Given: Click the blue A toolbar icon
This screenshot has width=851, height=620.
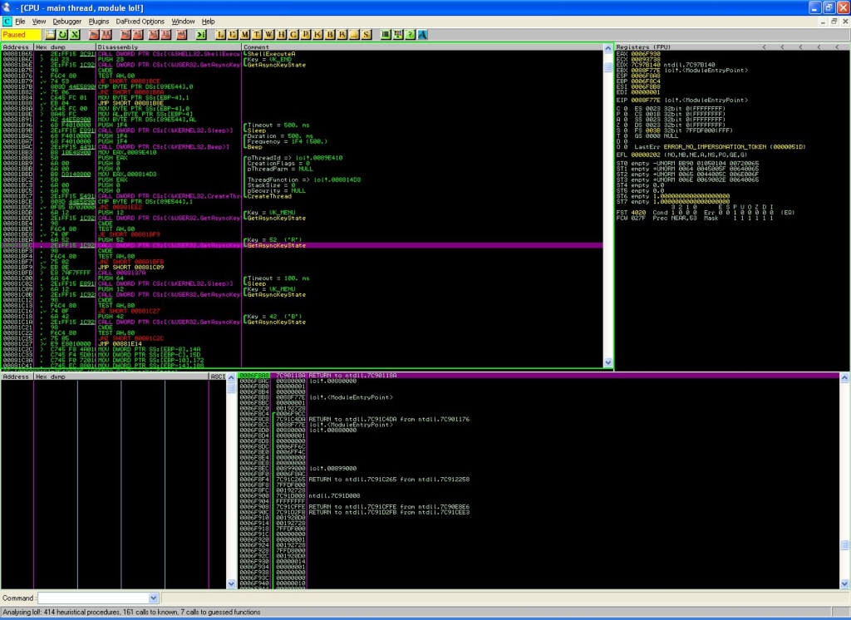Looking at the screenshot, I should point(423,35).
